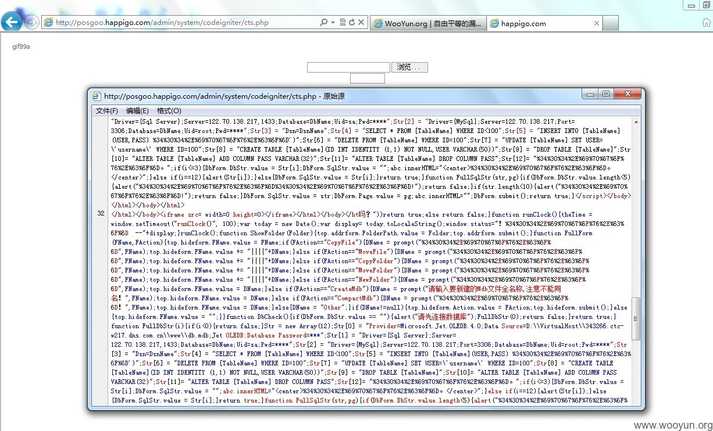Open the address bar autocomplete dropdown arrow
The height and width of the screenshot is (431, 713).
tap(333, 23)
